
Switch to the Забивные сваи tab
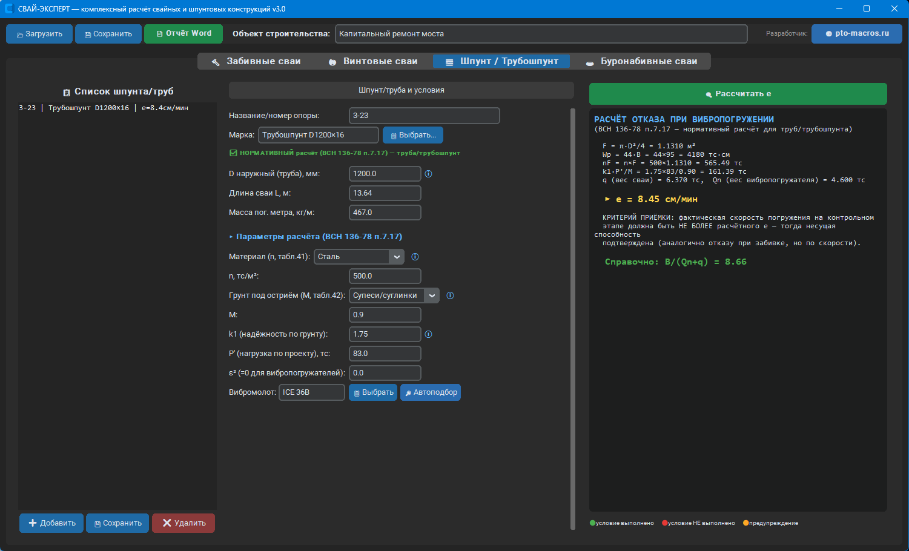click(256, 61)
